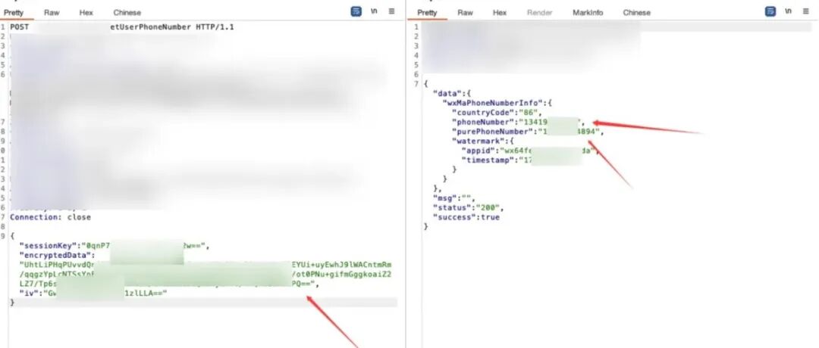Click the "appid" line in response
Image resolution: width=819 pixels, height=348 pixels.
click(x=529, y=151)
